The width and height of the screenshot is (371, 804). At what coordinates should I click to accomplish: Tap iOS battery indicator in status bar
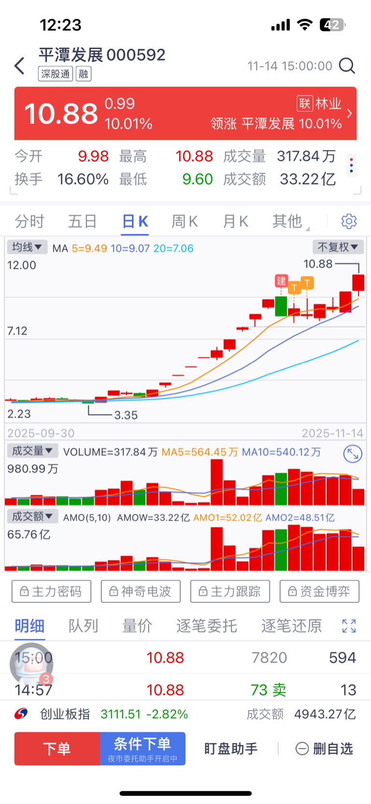pyautogui.click(x=333, y=25)
